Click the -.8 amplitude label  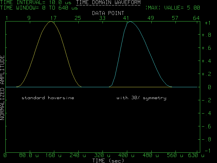[206, 139]
